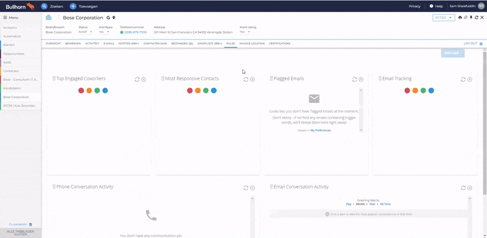This screenshot has width=487, height=238.
Task: Open Klanten in sidebar menu
Action: click(21, 45)
